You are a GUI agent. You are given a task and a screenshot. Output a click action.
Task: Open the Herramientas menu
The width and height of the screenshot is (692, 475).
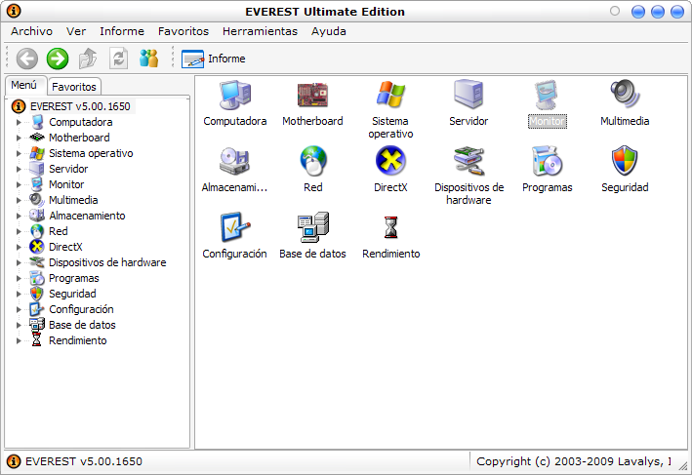[260, 31]
